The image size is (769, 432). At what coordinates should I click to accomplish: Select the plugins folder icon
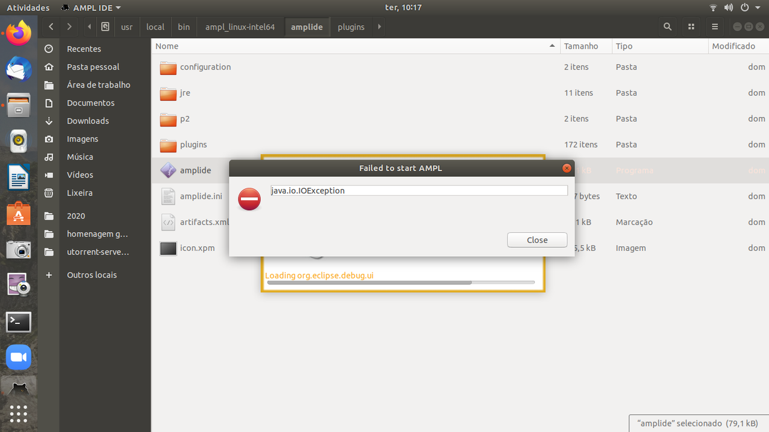[168, 145]
